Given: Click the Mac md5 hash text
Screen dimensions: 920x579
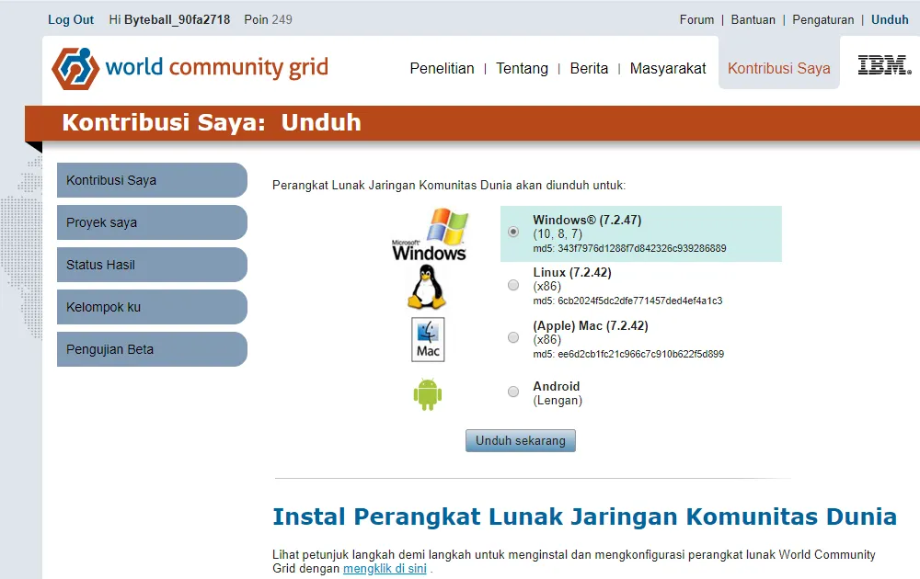Looking at the screenshot, I should (x=628, y=354).
